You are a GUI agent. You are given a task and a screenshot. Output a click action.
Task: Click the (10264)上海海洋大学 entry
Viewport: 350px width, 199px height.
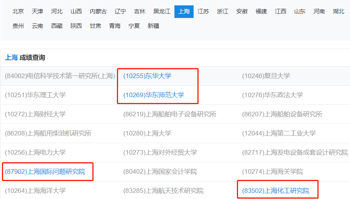[x=35, y=191]
